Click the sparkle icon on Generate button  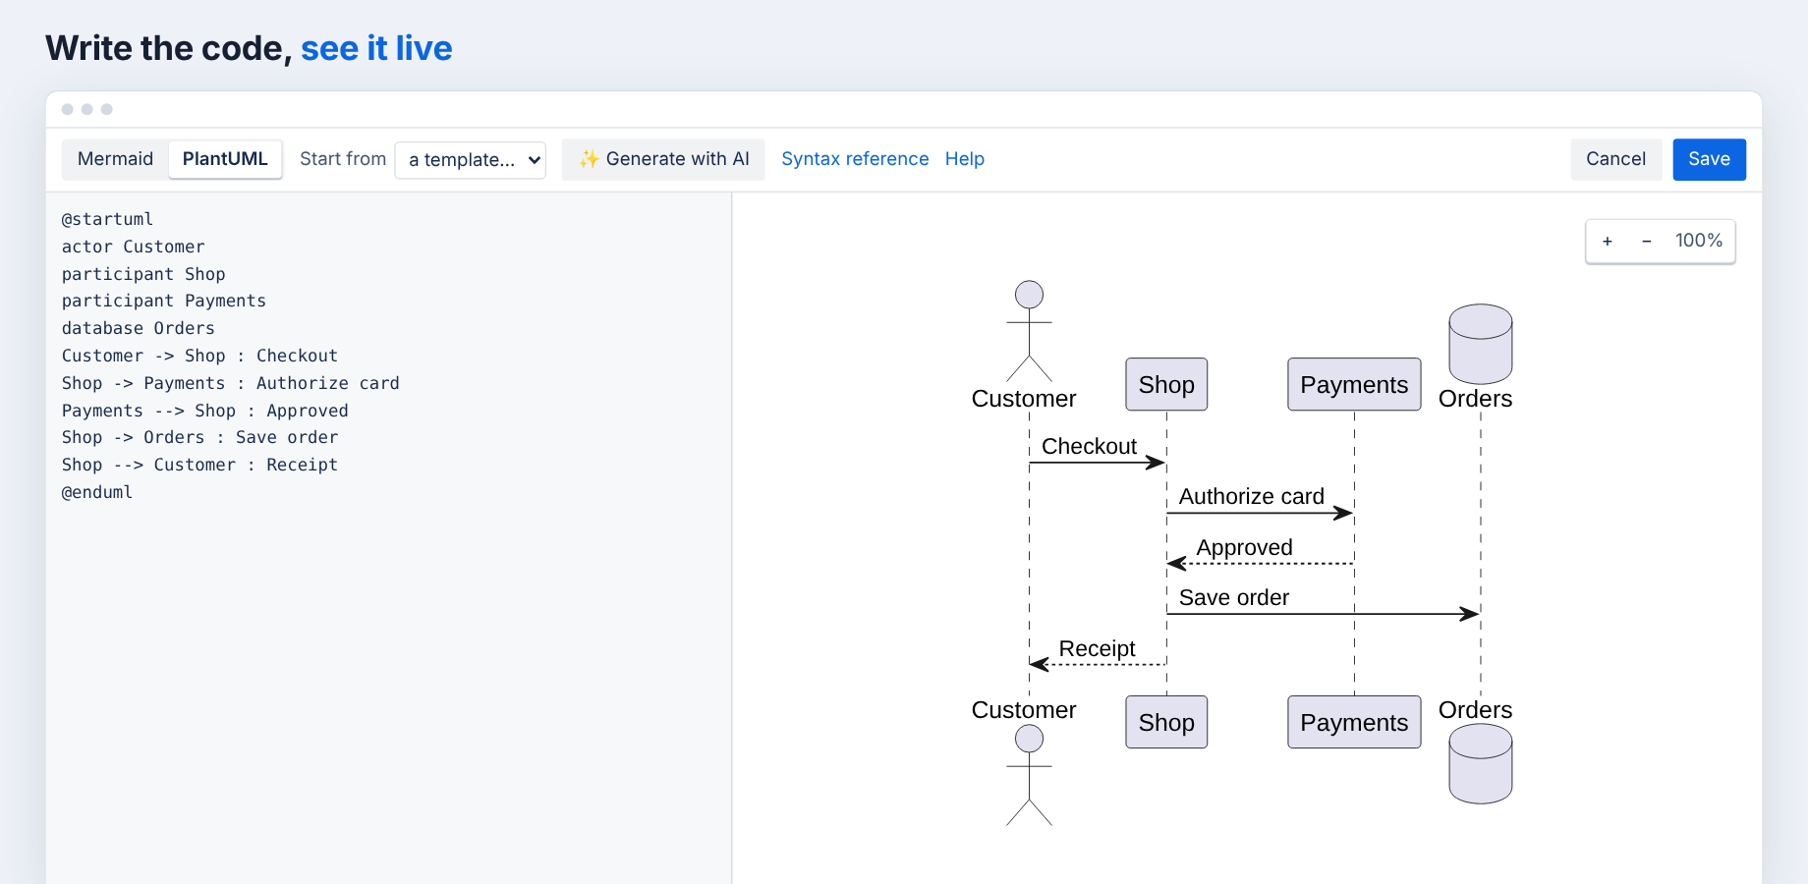(x=589, y=159)
